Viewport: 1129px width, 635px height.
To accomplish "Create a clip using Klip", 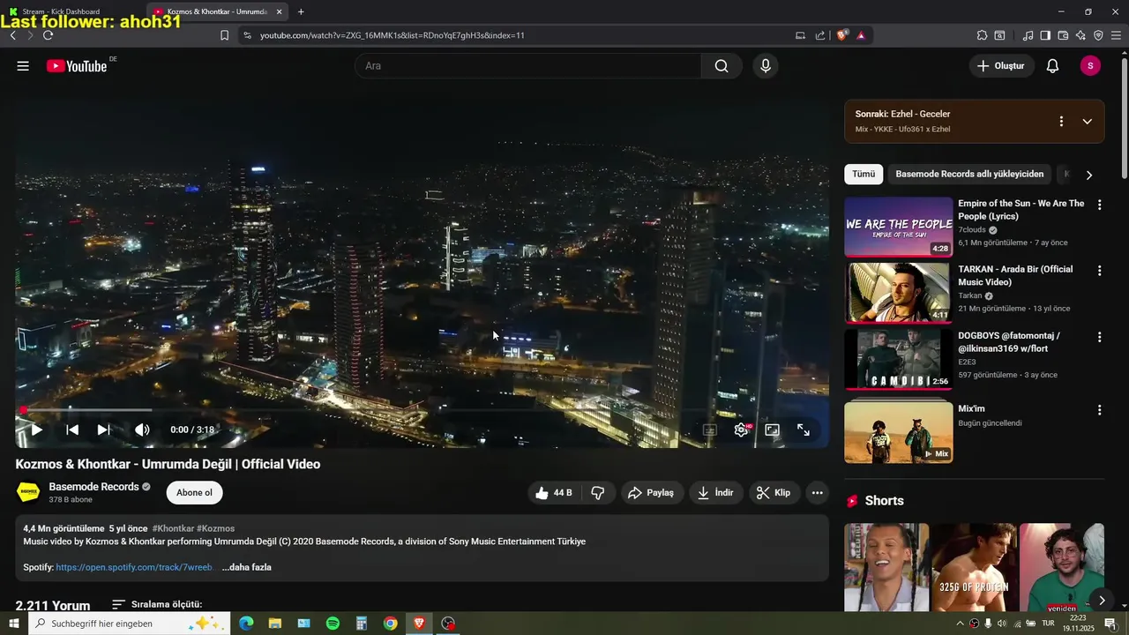I will click(774, 493).
